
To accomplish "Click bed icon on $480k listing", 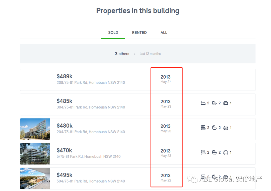I will coord(203,128).
